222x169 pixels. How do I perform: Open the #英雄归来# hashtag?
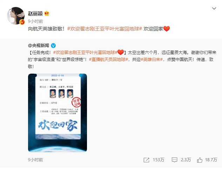click(x=152, y=60)
